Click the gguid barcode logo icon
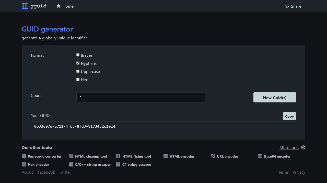The width and height of the screenshot is (327, 183). pyautogui.click(x=25, y=6)
